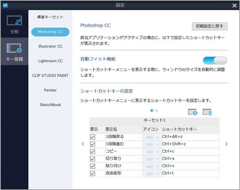Edit the display name 1段階進む
The width and height of the screenshot is (240, 190).
pyautogui.click(x=124, y=144)
